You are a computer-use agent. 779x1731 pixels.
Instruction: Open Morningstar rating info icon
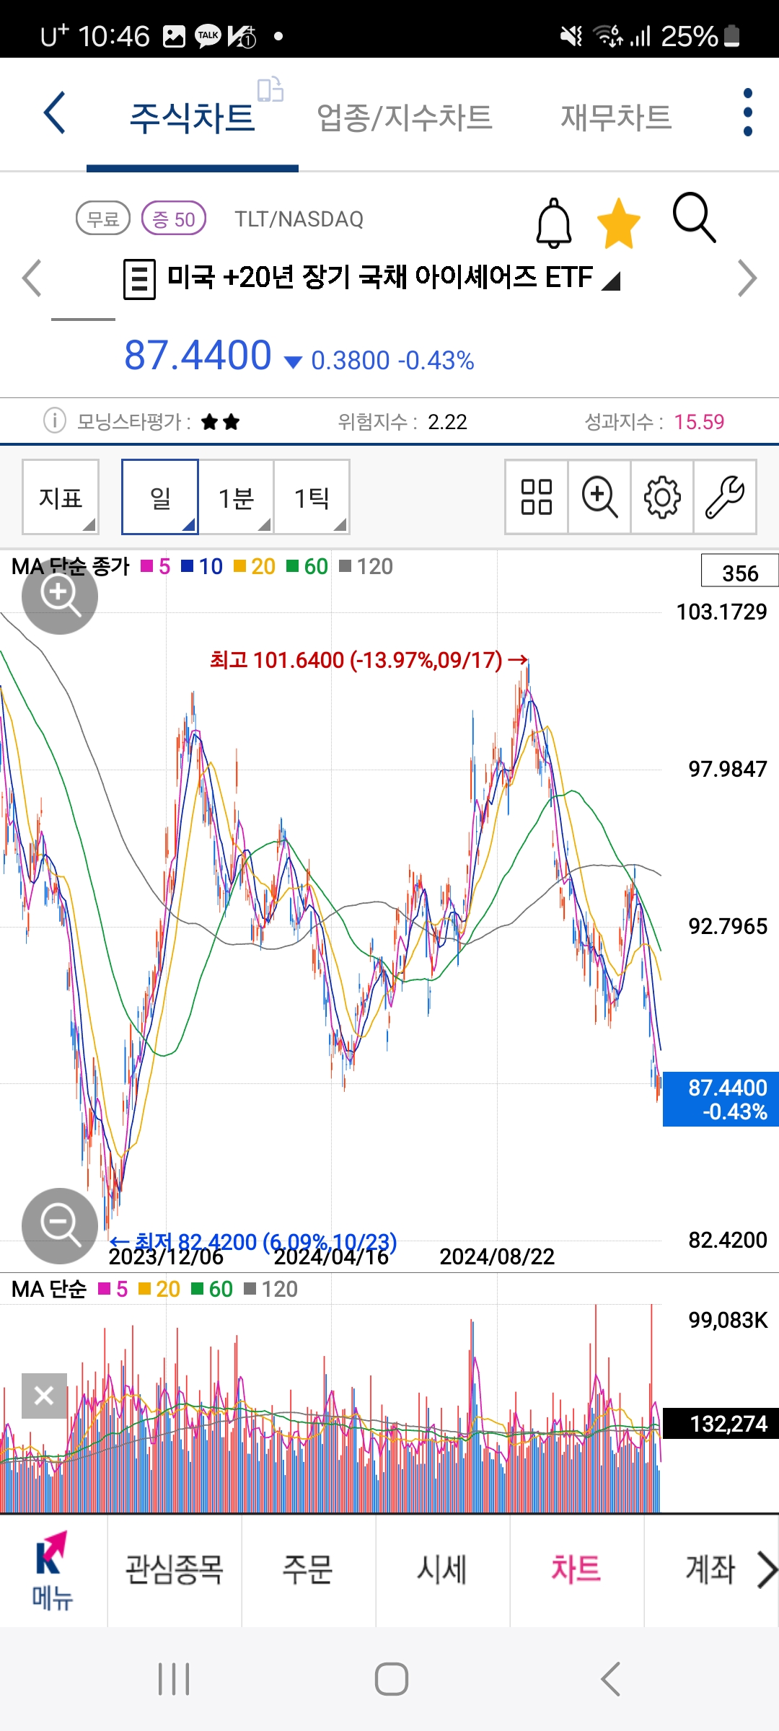click(x=55, y=420)
